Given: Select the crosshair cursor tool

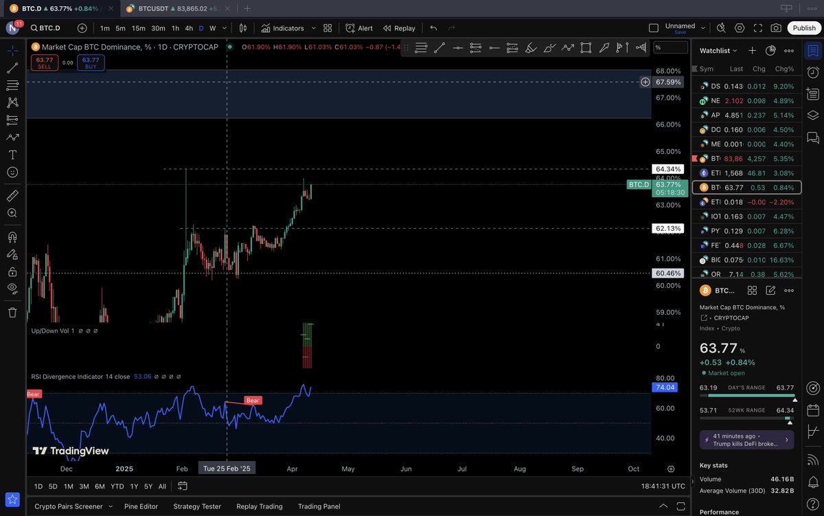Looking at the screenshot, I should coord(12,51).
